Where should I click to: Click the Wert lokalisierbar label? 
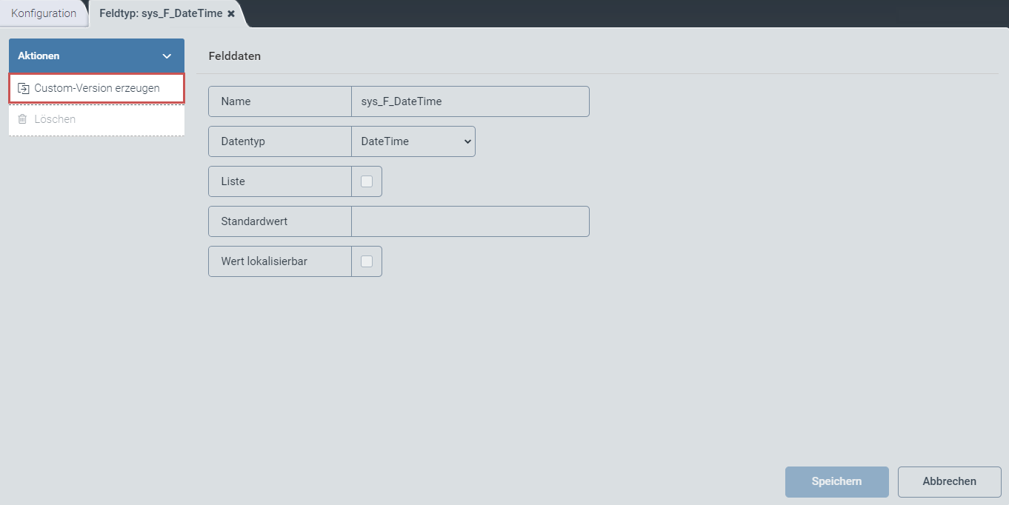coord(264,261)
